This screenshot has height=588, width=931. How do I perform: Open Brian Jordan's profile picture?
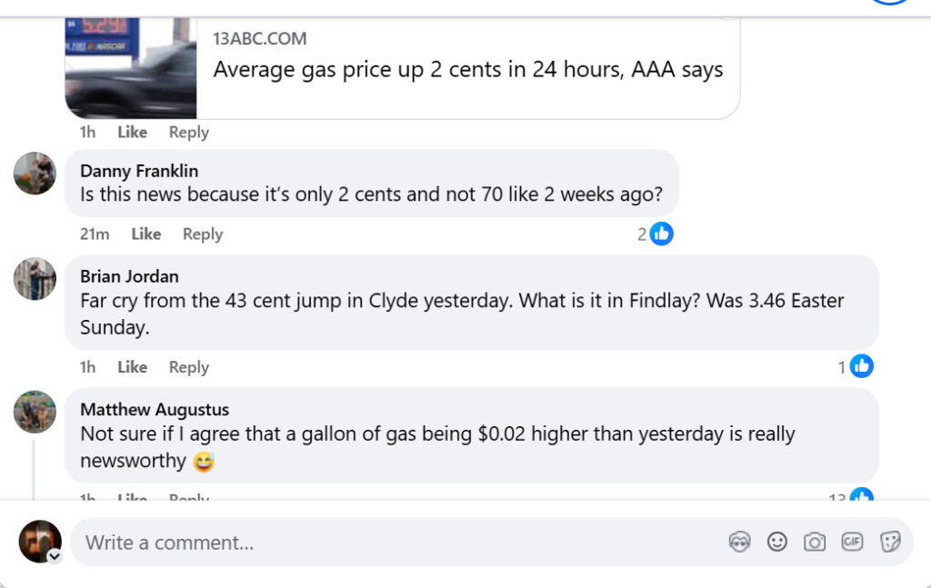(x=35, y=278)
